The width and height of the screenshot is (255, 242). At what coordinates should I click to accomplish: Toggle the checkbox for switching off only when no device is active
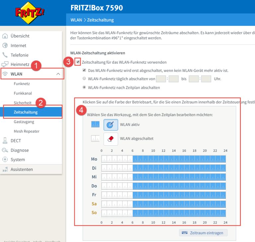pos(84,70)
